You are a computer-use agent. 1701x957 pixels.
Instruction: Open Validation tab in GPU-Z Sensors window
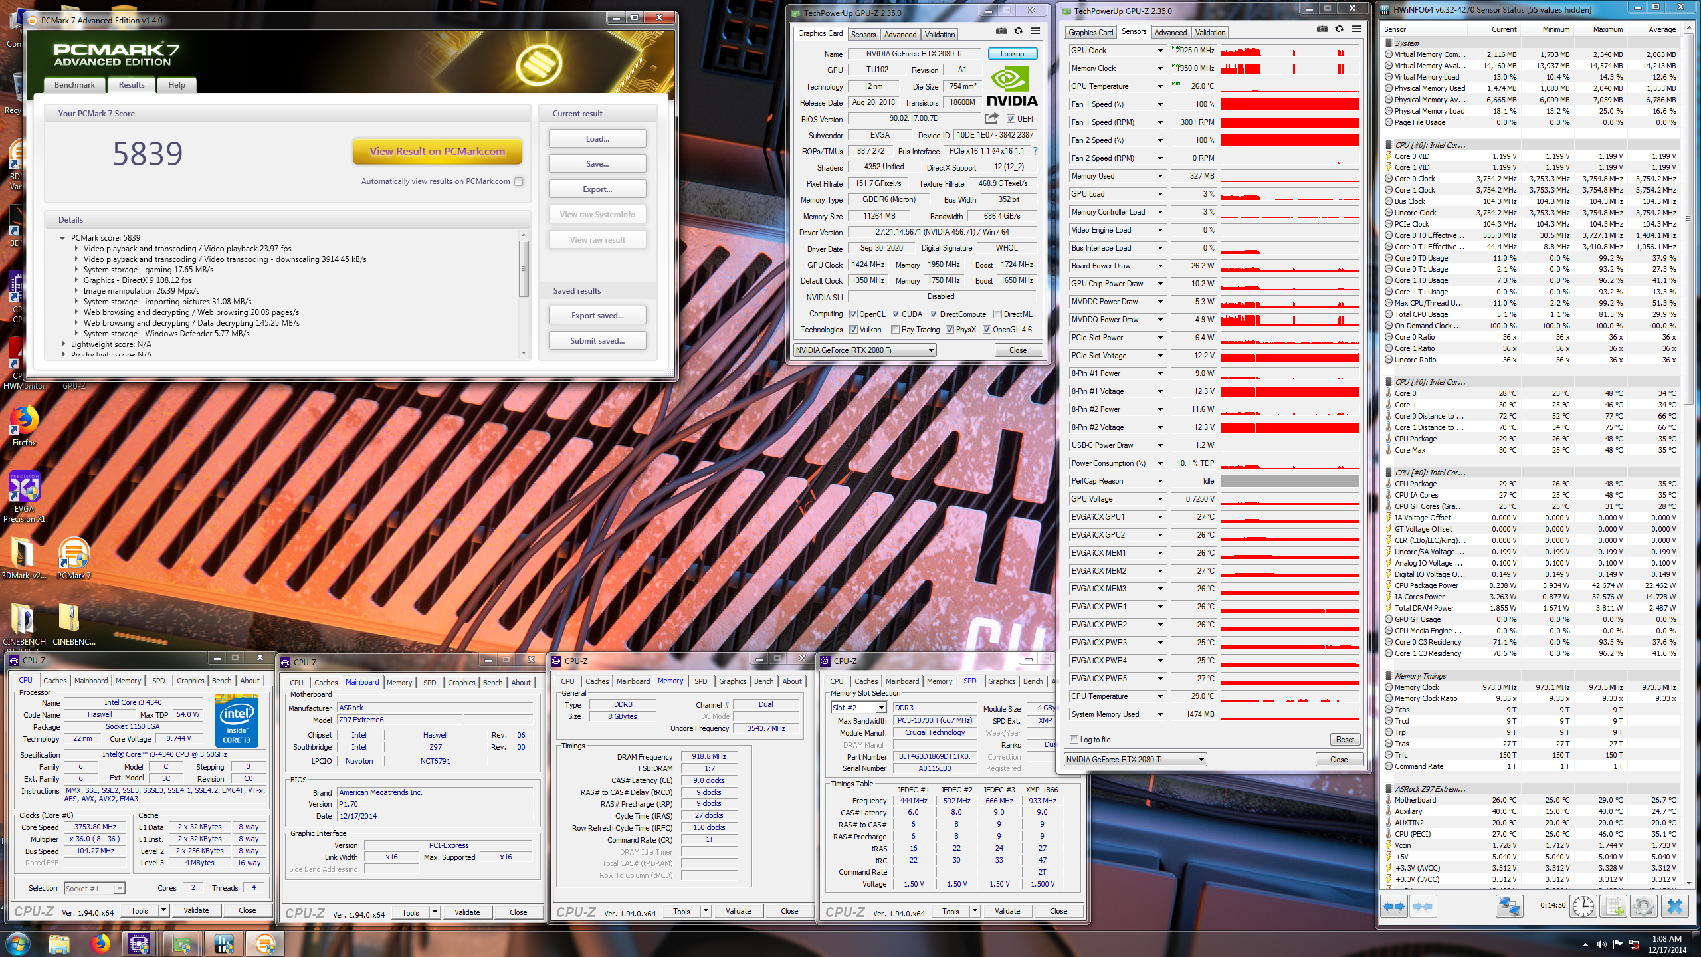click(x=1210, y=33)
